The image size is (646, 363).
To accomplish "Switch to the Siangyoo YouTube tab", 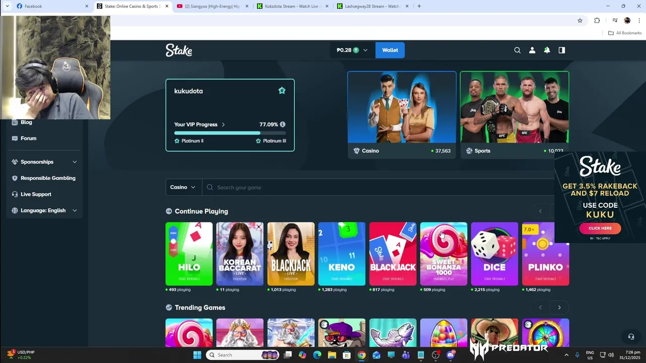I will tap(213, 6).
